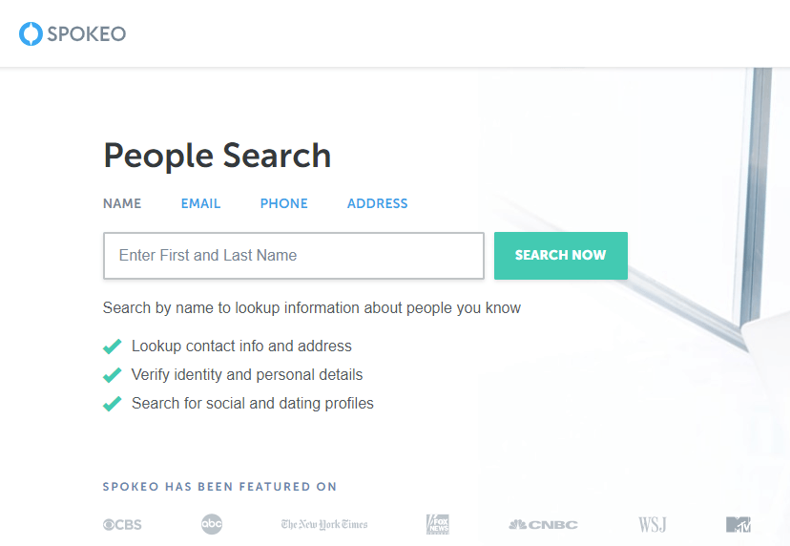Click checkmark beside Search for social profiles

(112, 404)
